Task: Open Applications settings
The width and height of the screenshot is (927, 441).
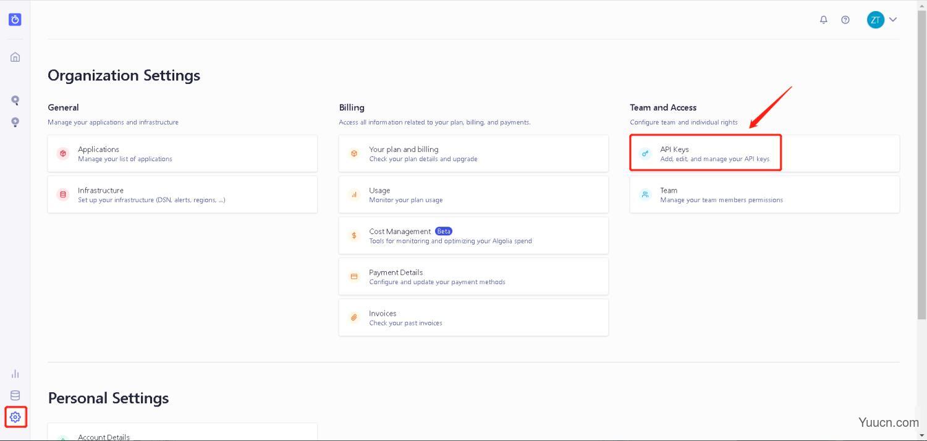Action: click(x=182, y=153)
